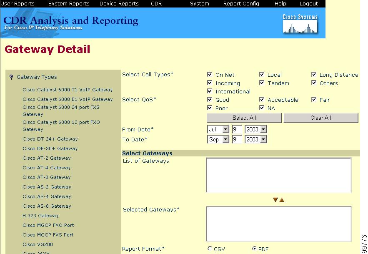
Task: Select Cisco Catalyst 6000 E1 VoIP Gateway
Action: 68,99
